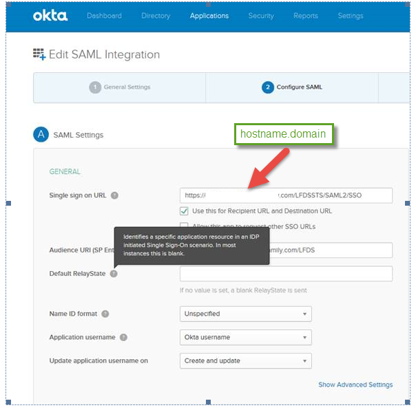The width and height of the screenshot is (416, 410).
Task: Expand the Application username dropdown
Action: (x=245, y=337)
